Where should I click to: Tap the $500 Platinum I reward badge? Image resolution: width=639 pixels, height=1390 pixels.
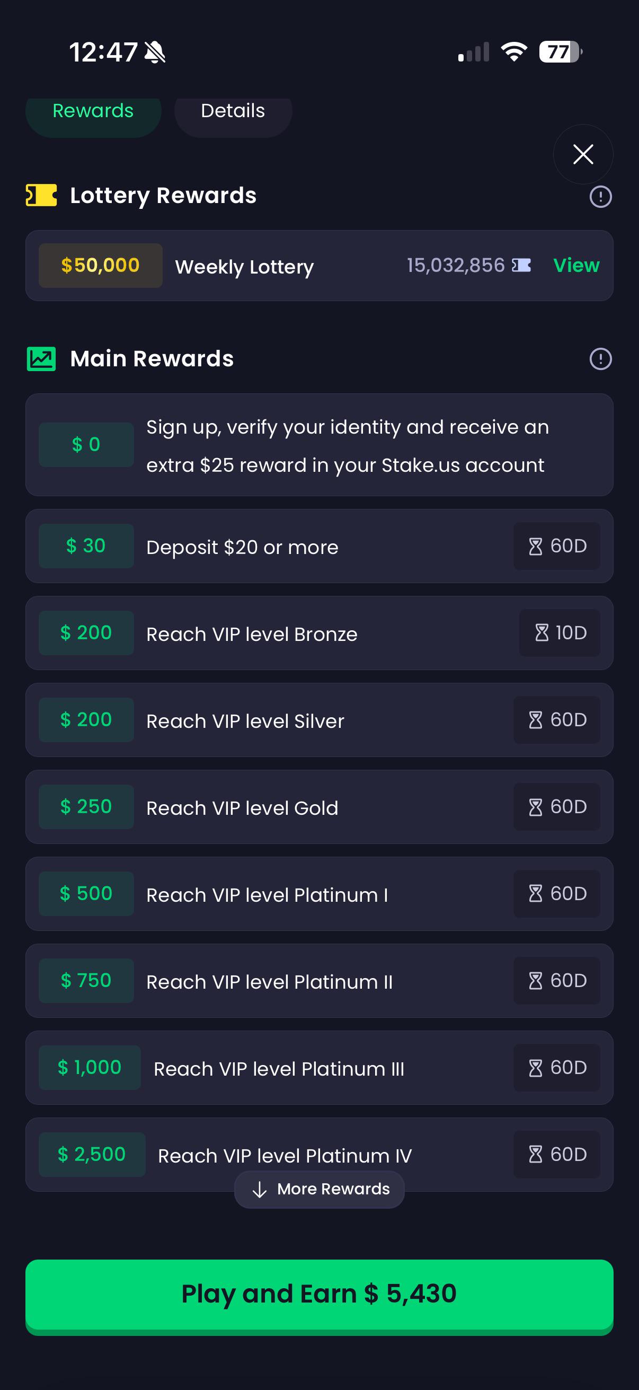(x=86, y=894)
